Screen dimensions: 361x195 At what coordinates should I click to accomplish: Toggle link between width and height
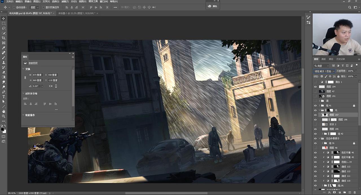coord(25,77)
